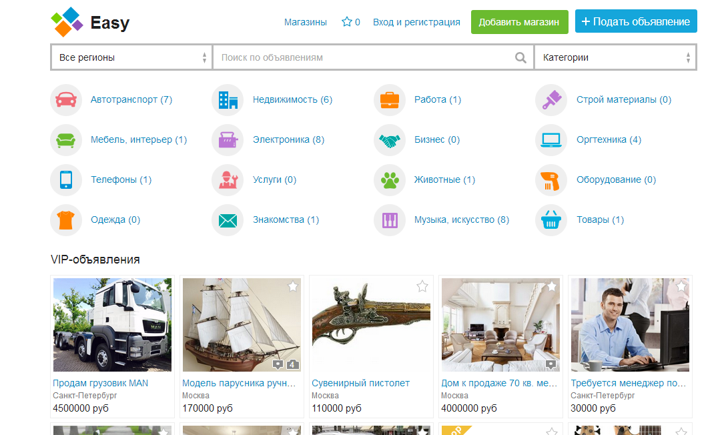Viewport: 726px width, 435px height.
Task: Open the Требуется менеджер ad title
Action: pyautogui.click(x=629, y=383)
